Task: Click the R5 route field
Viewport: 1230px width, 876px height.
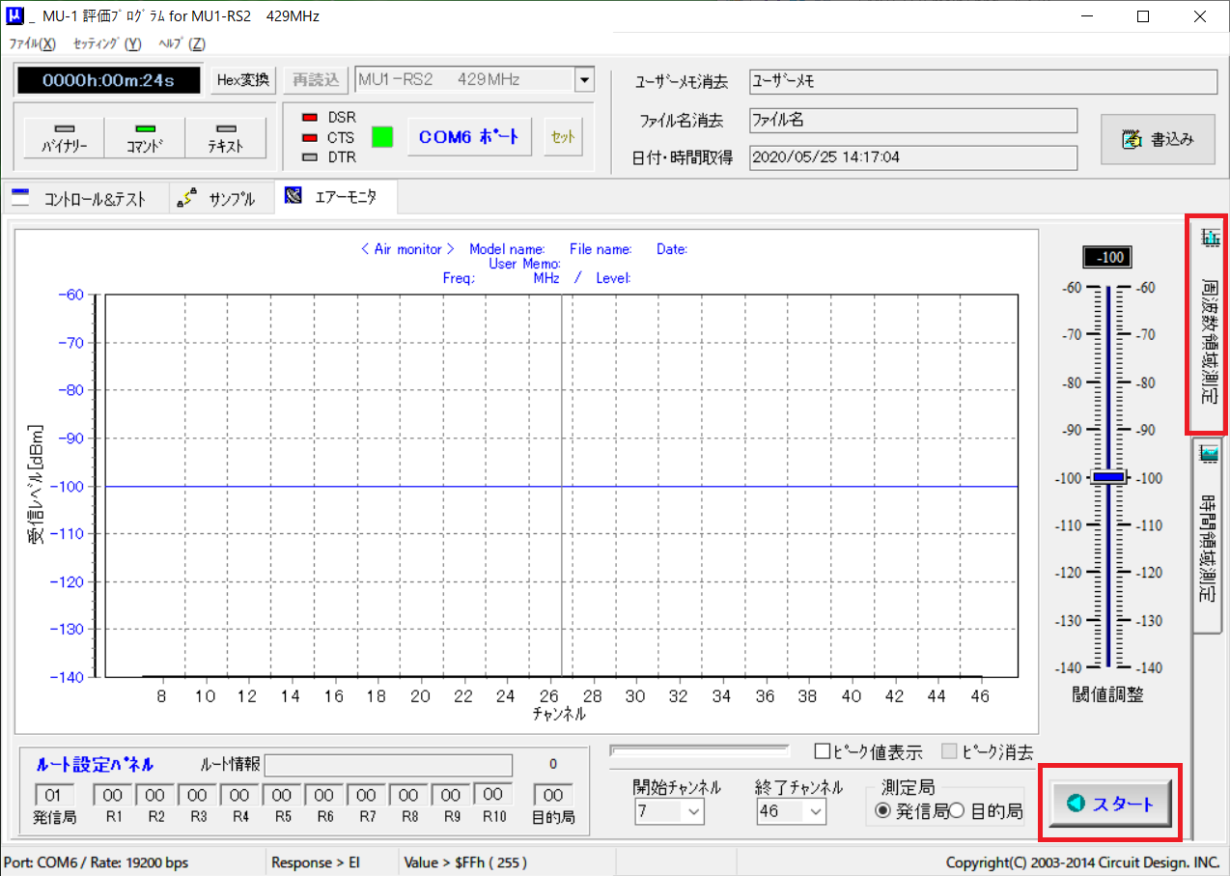Action: [x=282, y=795]
